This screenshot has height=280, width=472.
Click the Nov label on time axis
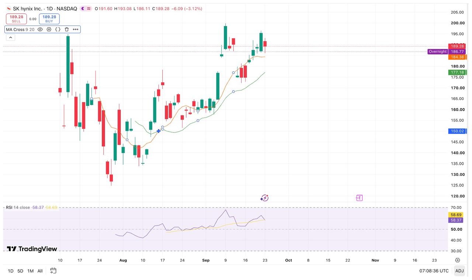pyautogui.click(x=375, y=260)
